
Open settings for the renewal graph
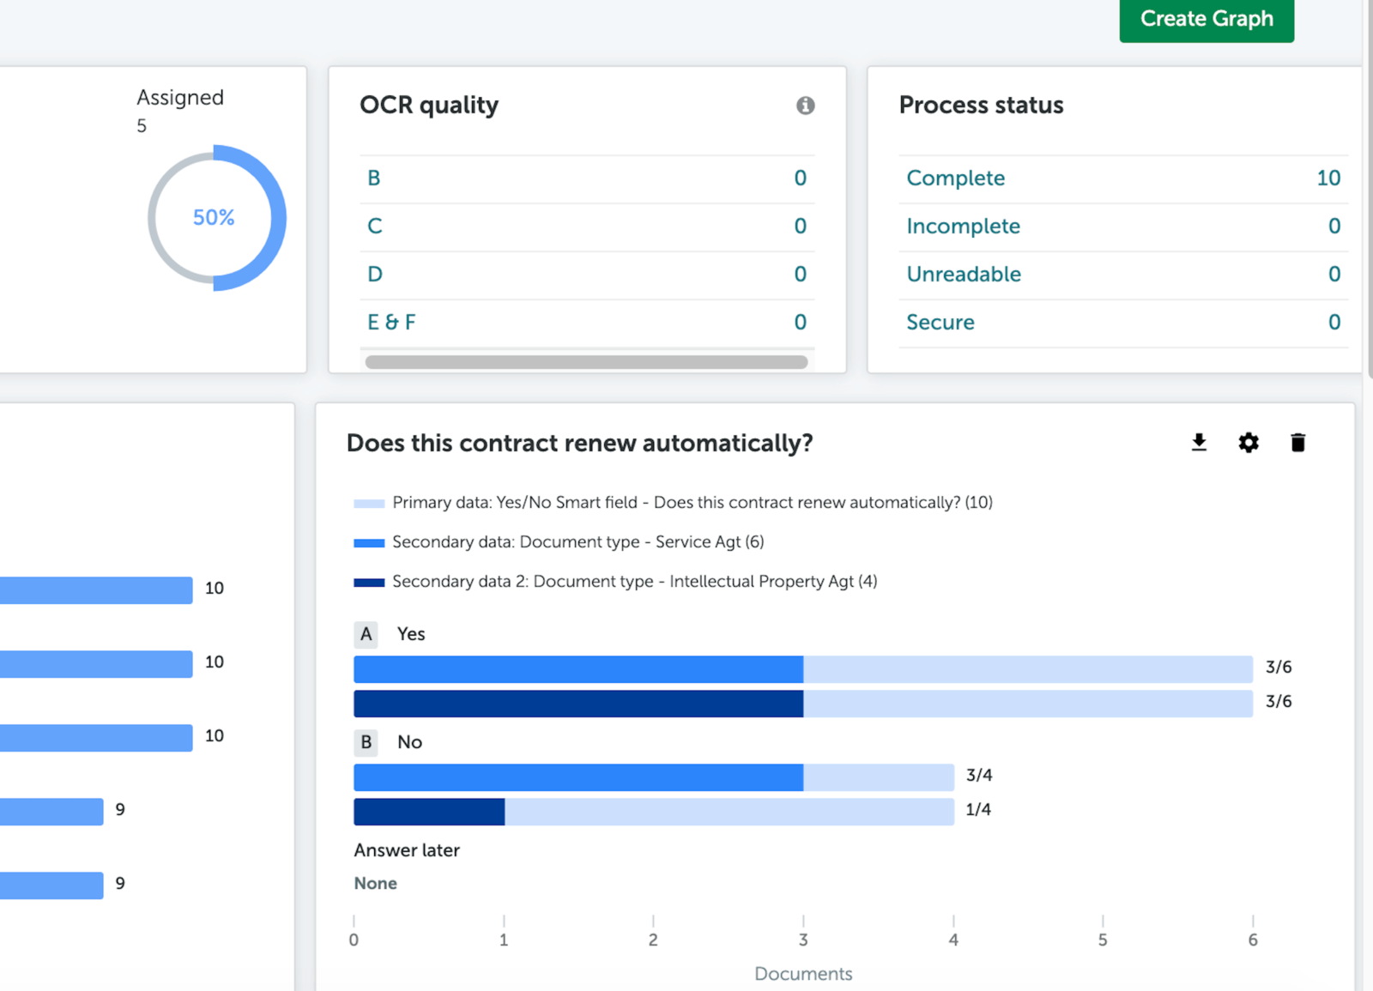click(x=1249, y=443)
